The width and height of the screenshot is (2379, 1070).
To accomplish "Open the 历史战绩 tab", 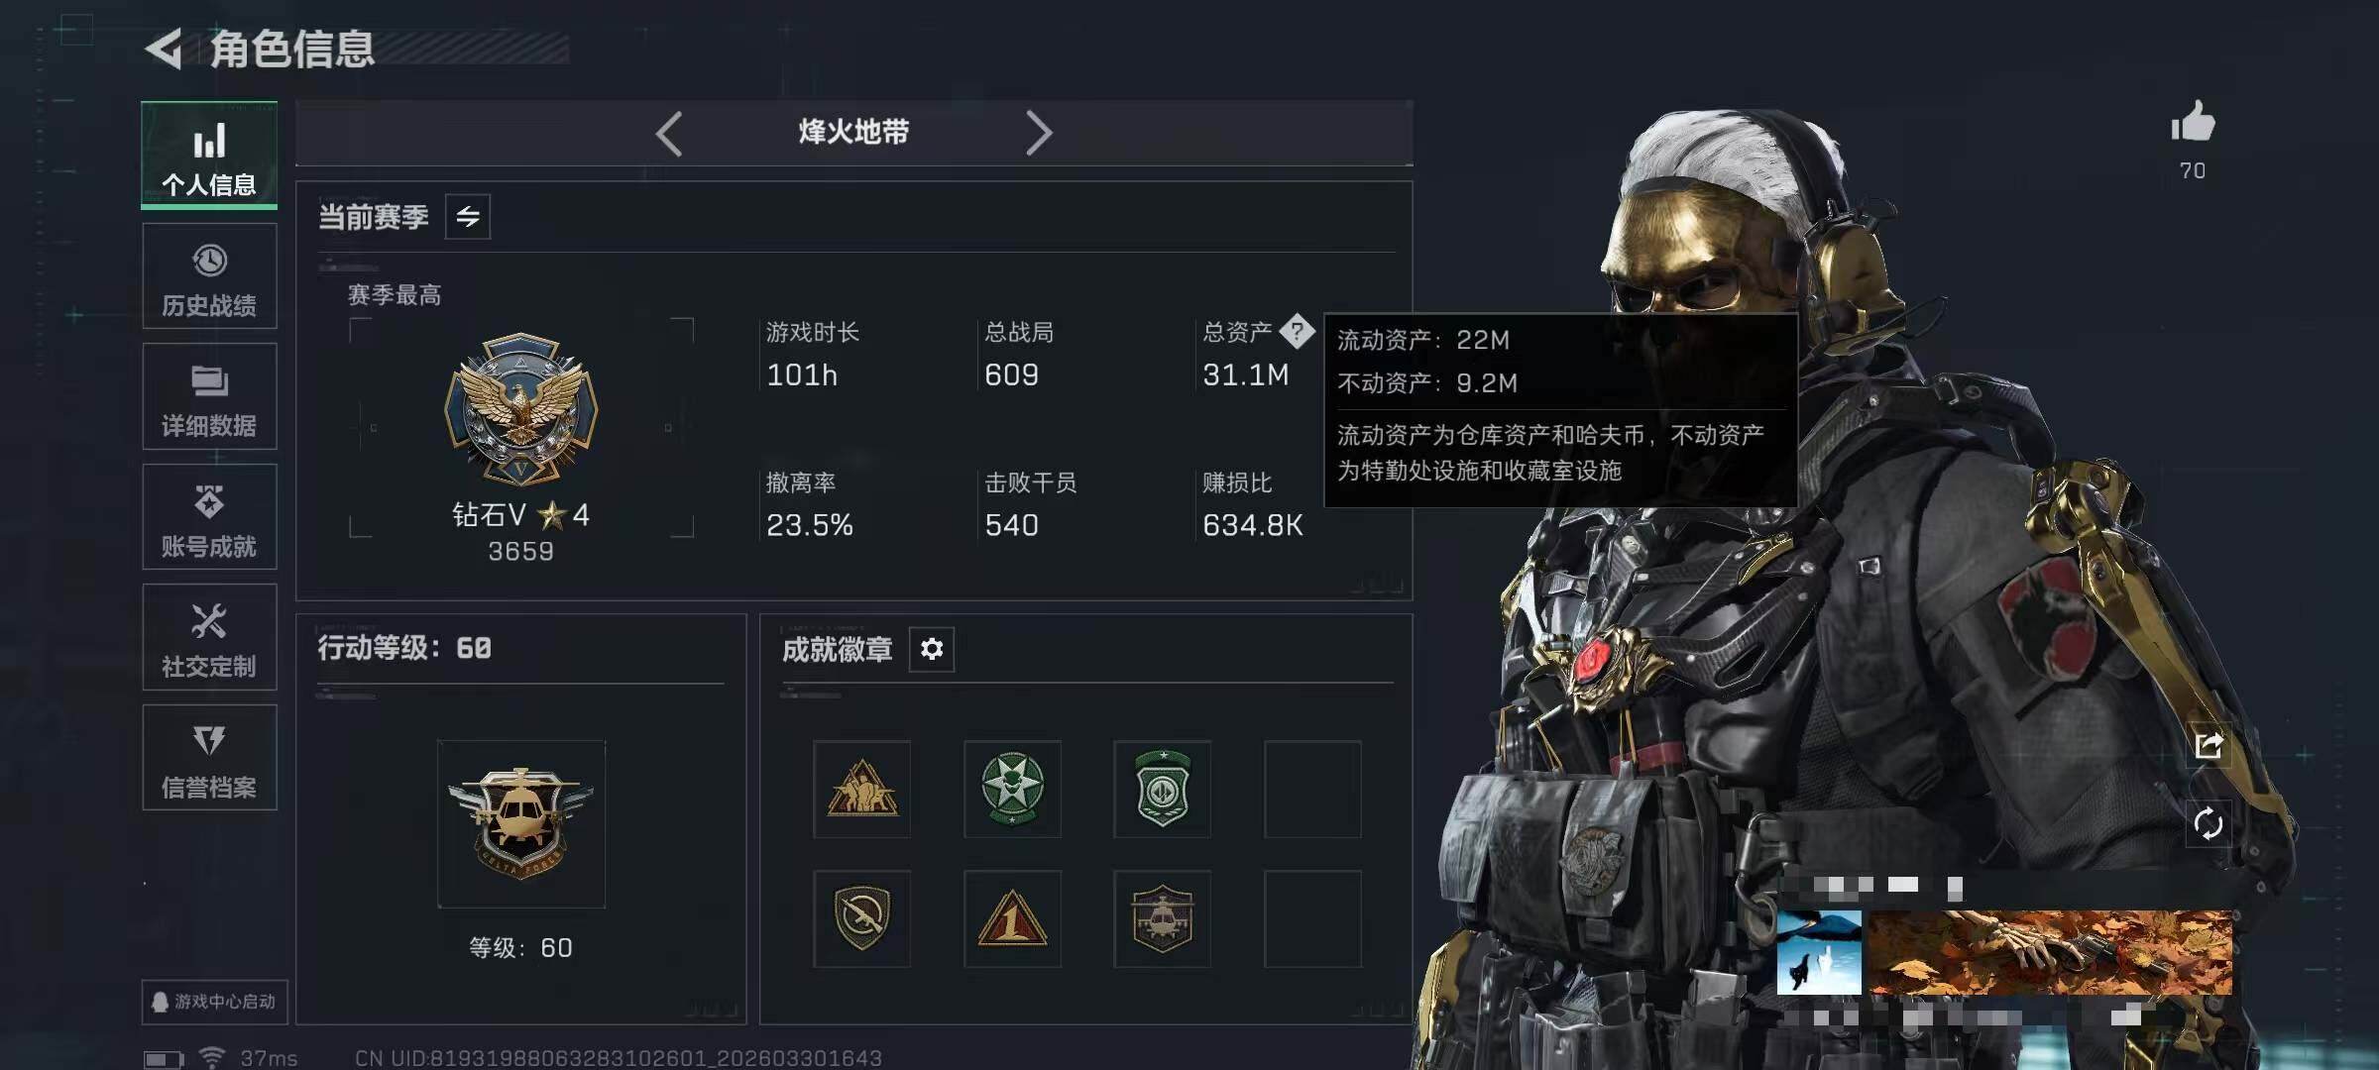I will pyautogui.click(x=209, y=276).
